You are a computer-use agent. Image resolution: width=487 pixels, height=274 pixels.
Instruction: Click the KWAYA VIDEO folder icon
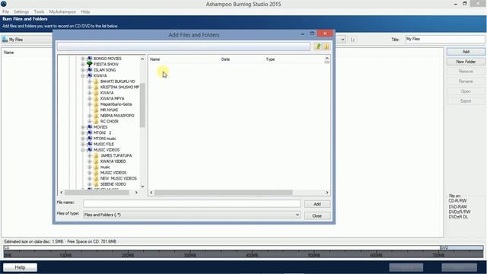click(x=97, y=161)
